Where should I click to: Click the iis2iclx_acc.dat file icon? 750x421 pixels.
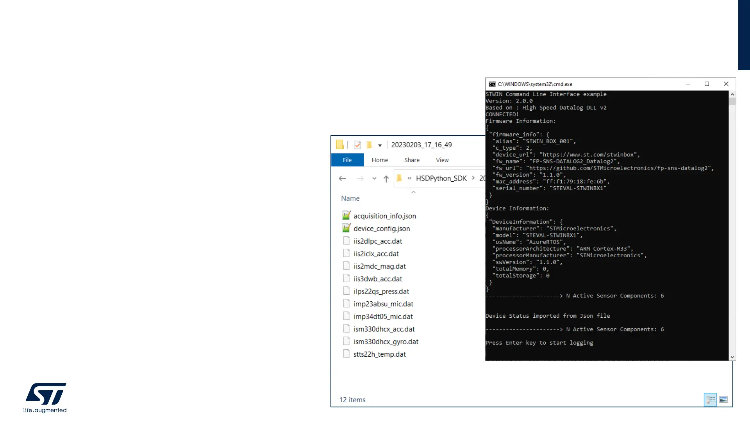(x=346, y=253)
